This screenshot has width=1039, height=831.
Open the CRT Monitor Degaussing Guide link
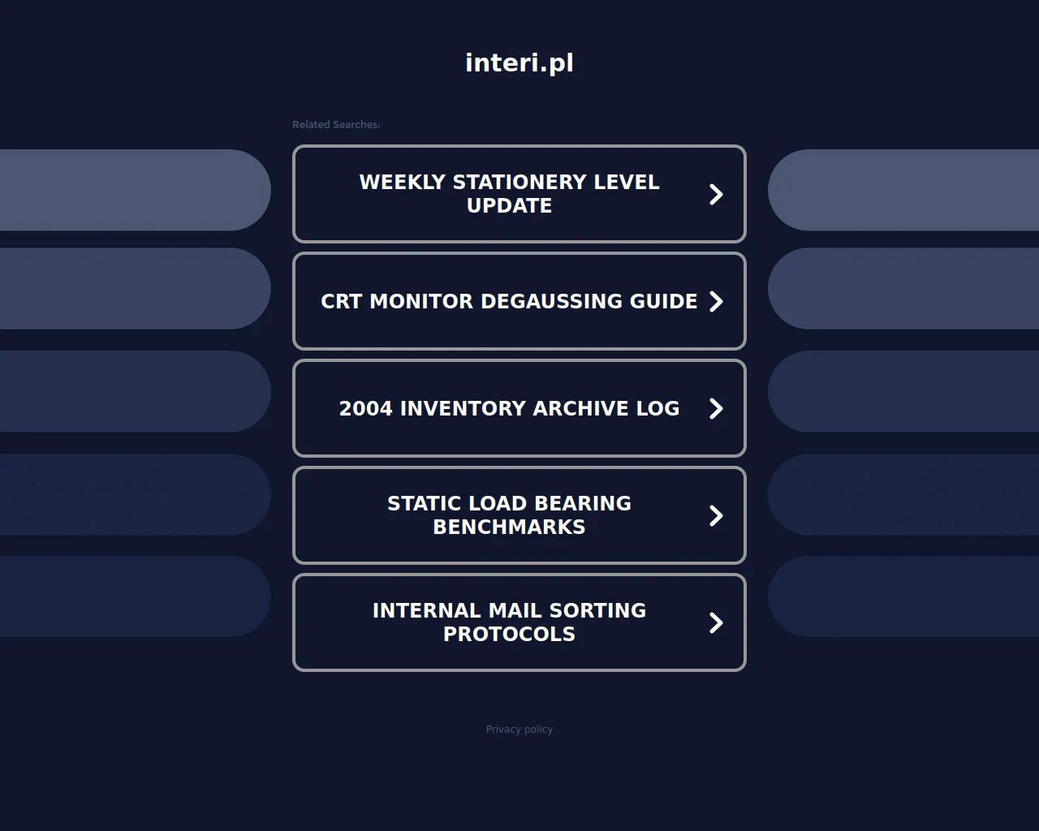point(509,301)
